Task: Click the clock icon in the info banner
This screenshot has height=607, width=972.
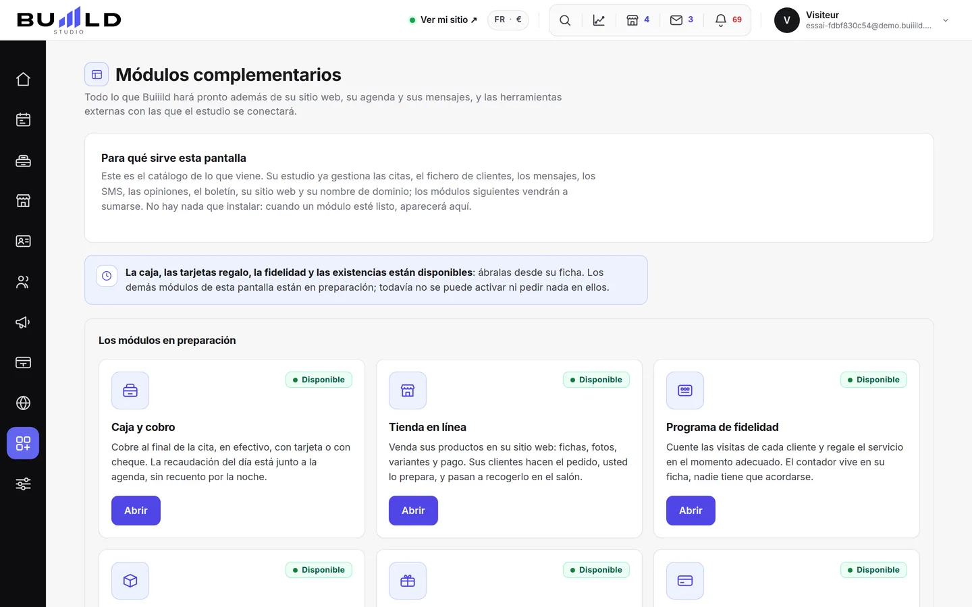Action: pos(107,276)
